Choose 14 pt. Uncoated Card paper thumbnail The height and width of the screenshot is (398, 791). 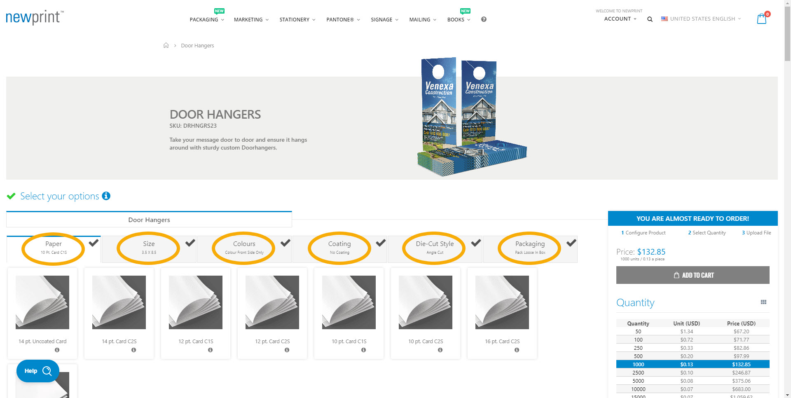click(42, 302)
